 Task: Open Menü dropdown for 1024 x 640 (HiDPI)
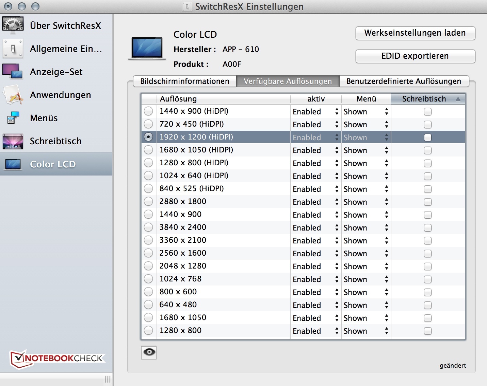pos(366,176)
